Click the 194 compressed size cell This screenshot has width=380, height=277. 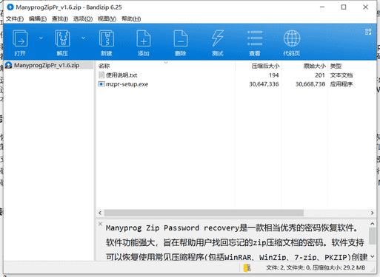click(x=274, y=75)
